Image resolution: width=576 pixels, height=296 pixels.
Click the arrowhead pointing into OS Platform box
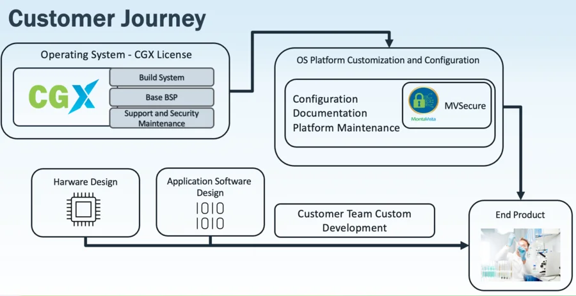[389, 44]
